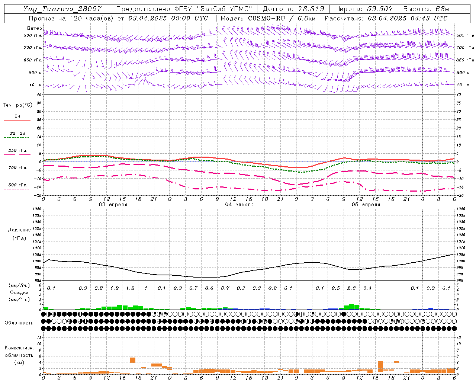The image size is (476, 381).
Task: Click the 'Ветер' wind panel label
Action: coord(34,28)
